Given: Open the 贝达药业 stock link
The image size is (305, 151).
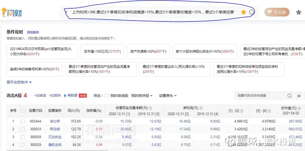Looking at the screenshot, I should 55,137.
